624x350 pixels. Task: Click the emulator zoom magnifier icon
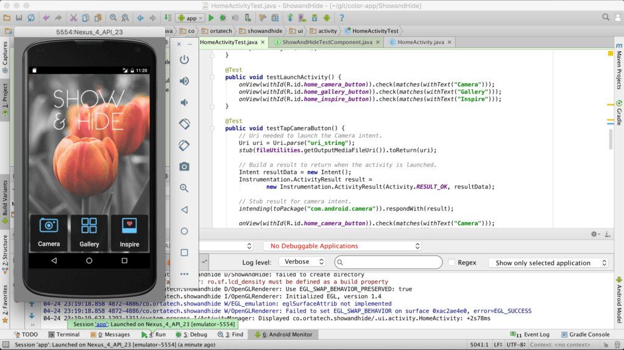tap(184, 189)
